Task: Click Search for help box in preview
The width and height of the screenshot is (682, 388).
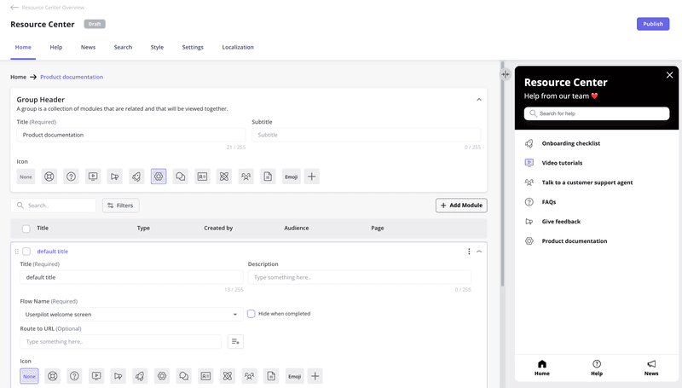Action: pos(596,113)
